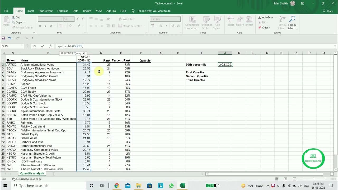The width and height of the screenshot is (338, 190).
Task: Switch to Page Break Preview in status bar
Action: [x=294, y=179]
